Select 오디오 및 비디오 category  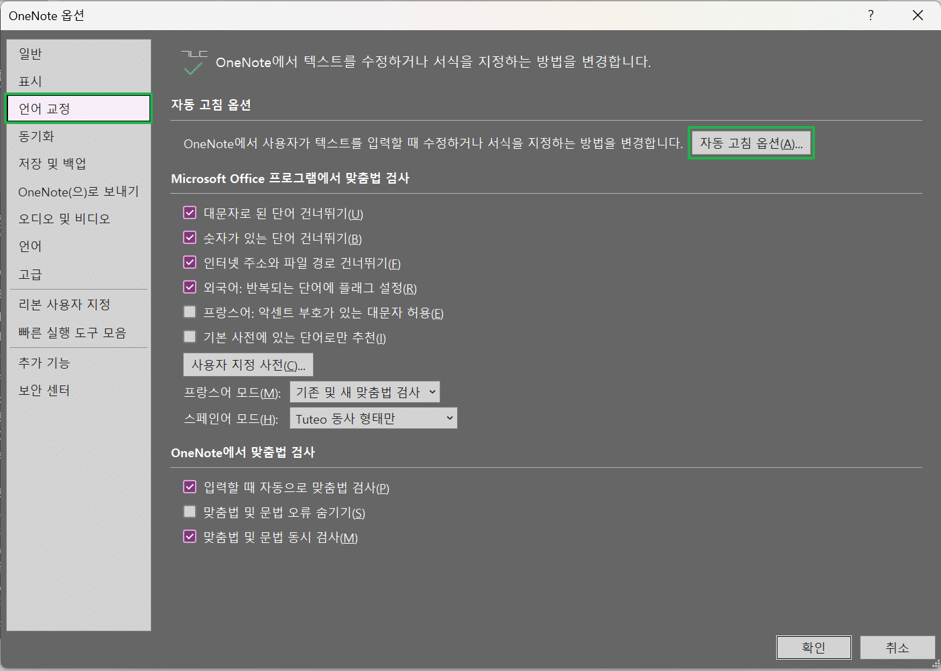point(78,219)
